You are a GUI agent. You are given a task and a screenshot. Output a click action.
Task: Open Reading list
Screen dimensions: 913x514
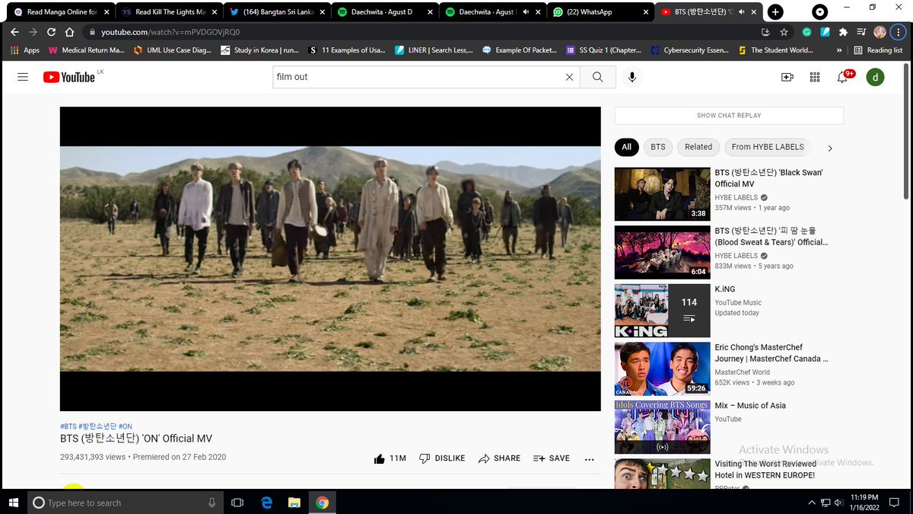pyautogui.click(x=879, y=50)
